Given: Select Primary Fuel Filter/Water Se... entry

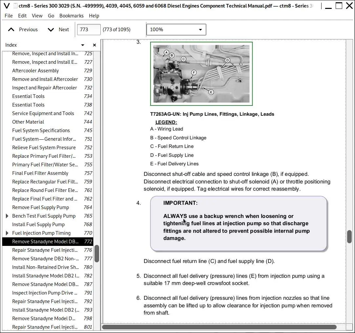Looking at the screenshot, I should (x=48, y=165).
